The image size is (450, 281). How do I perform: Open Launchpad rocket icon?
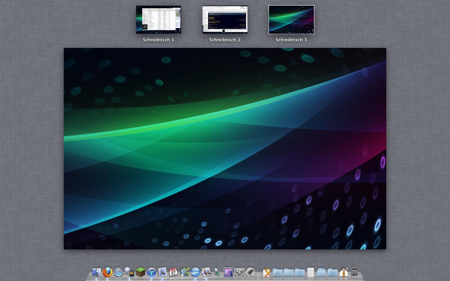click(x=250, y=272)
